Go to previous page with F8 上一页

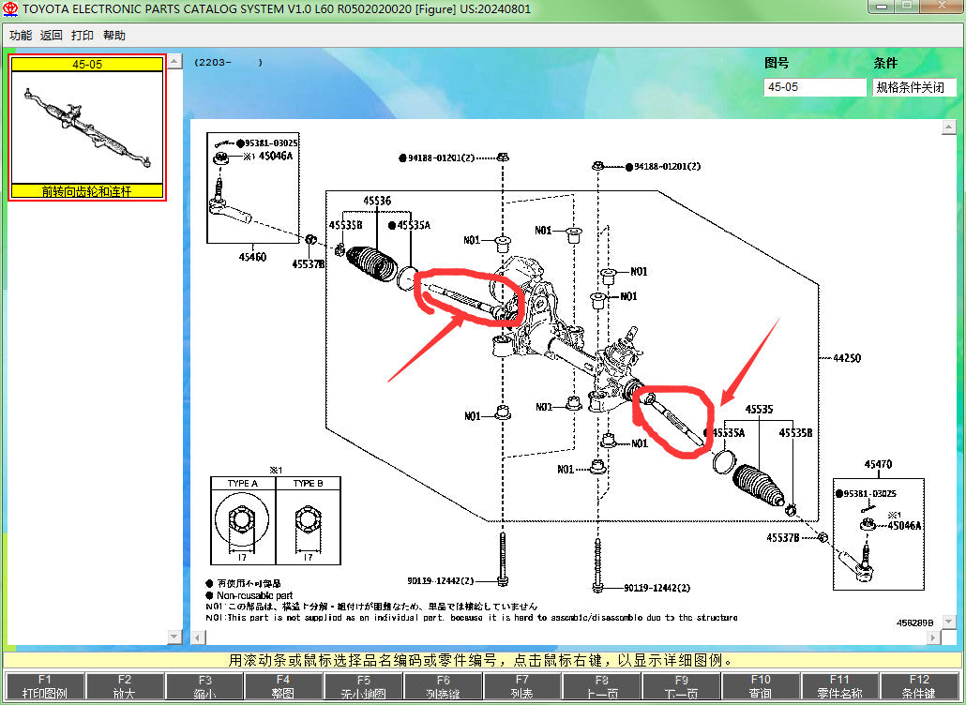[602, 686]
